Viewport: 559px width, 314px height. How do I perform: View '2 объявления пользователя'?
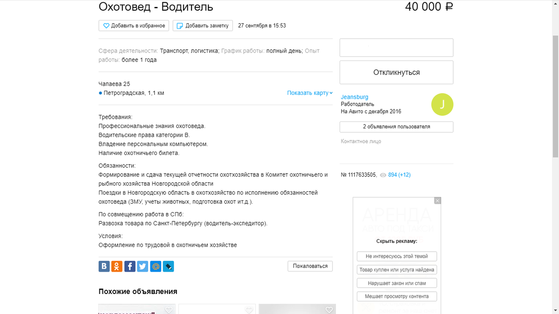(x=396, y=127)
